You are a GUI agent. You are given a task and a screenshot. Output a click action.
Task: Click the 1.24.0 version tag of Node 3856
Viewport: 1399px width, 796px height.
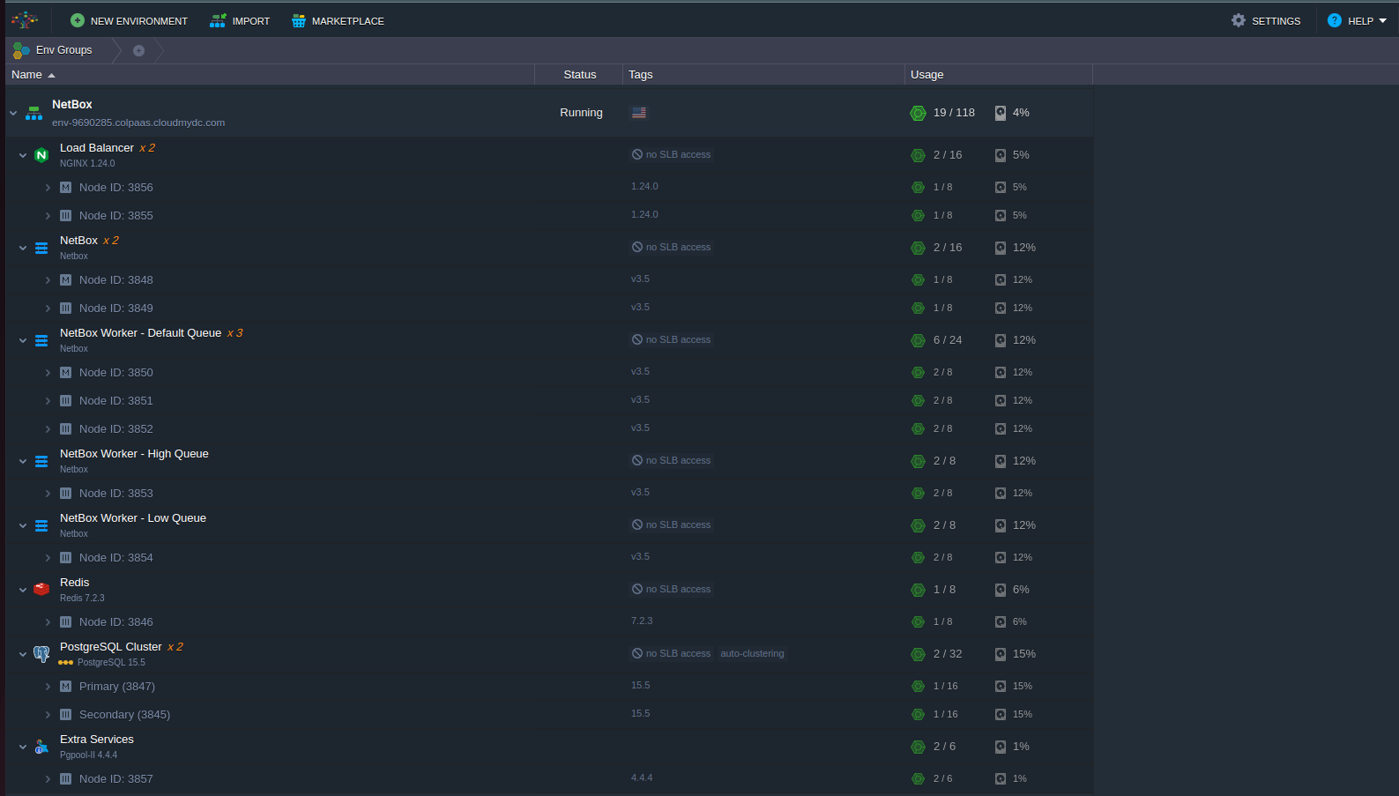coord(644,187)
